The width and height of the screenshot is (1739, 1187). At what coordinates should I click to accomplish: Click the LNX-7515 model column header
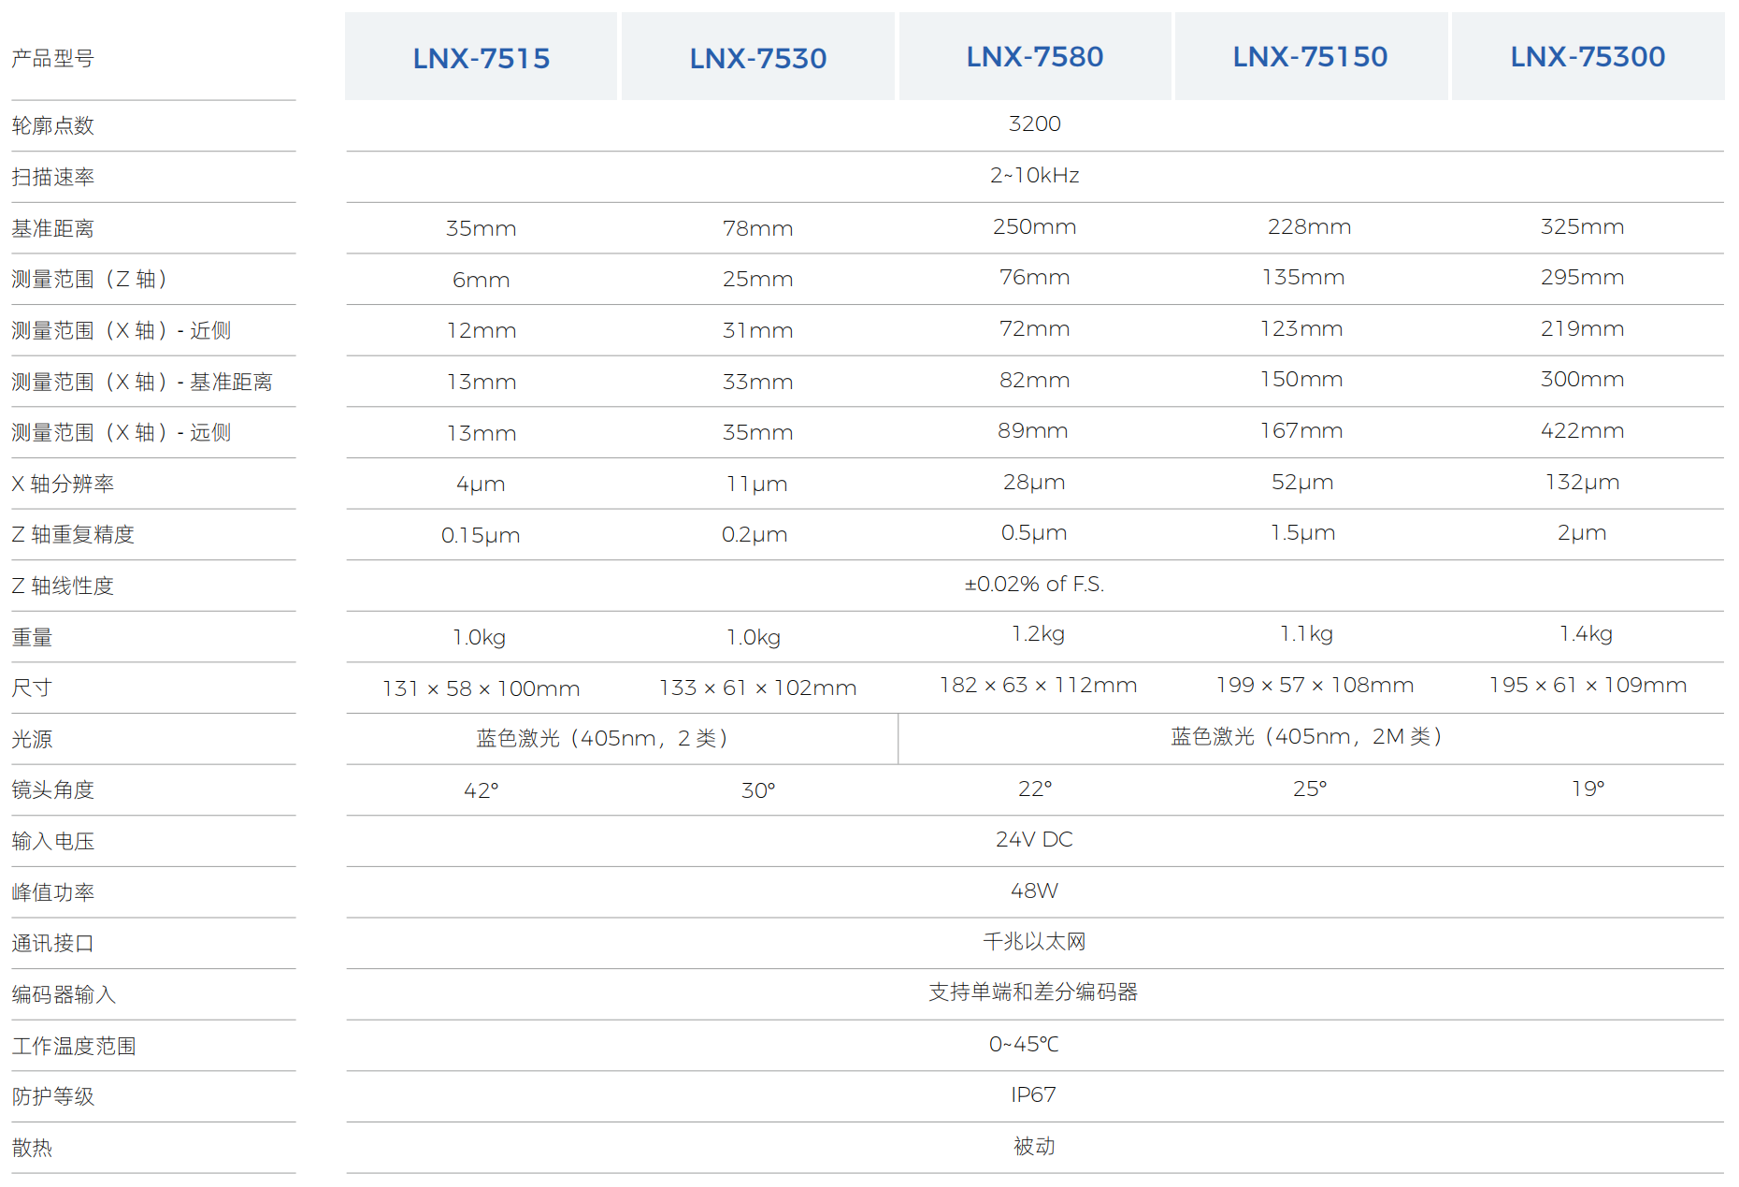click(x=481, y=58)
